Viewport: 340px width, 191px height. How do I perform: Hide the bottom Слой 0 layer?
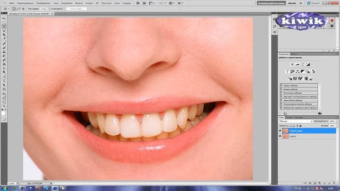pos(280,136)
